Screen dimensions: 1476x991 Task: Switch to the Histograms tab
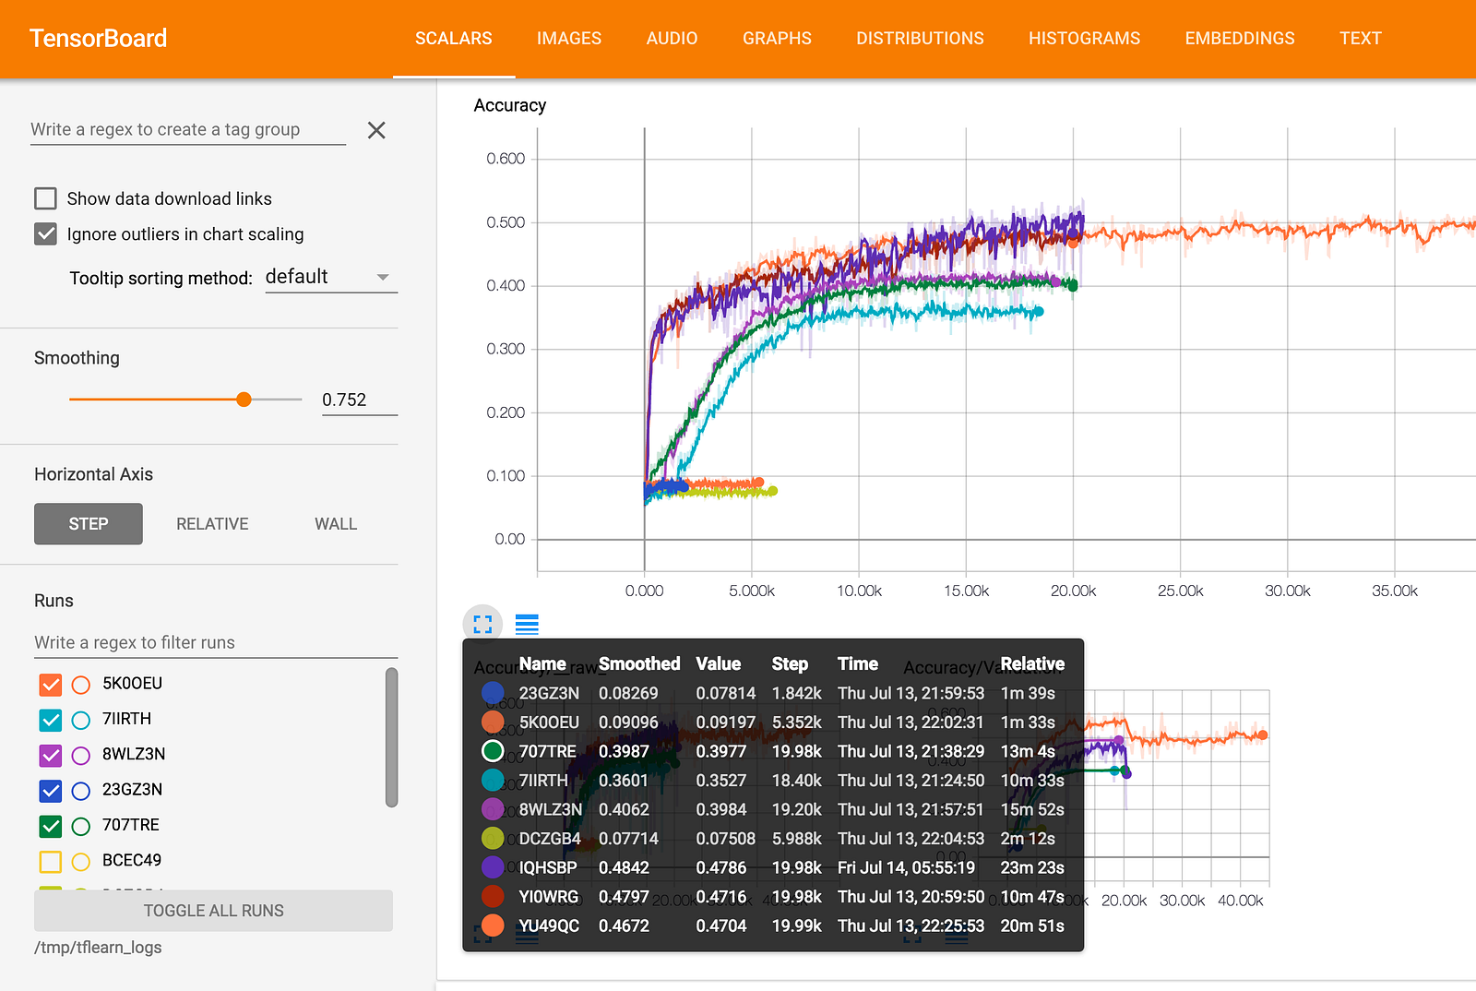[1084, 39]
